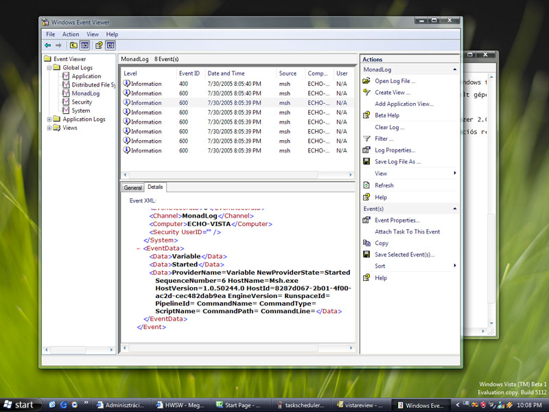Expand the Application Logs tree node

coord(49,119)
